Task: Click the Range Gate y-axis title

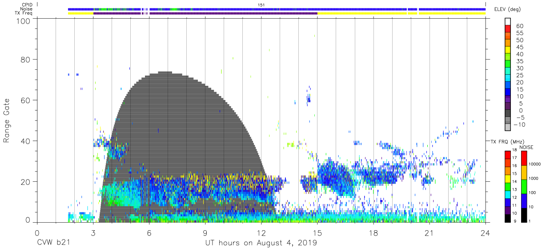Action: [x=7, y=121]
